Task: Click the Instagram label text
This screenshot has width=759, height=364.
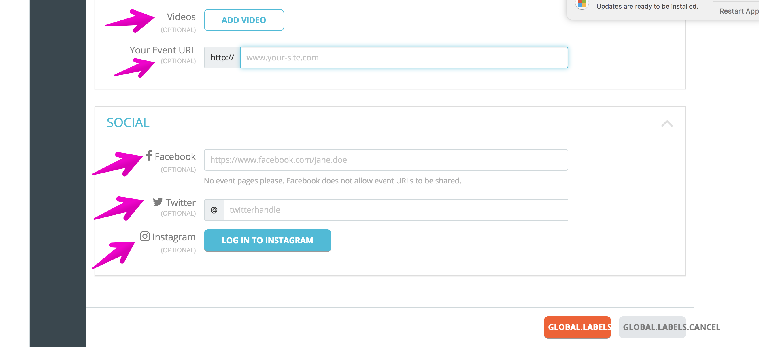Action: (x=173, y=237)
